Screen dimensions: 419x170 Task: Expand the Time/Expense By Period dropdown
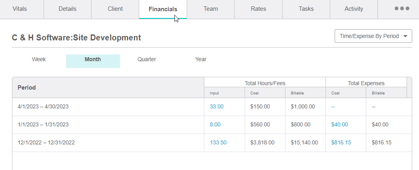(373, 36)
